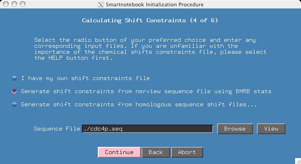
Task: Close the Smartnotebook Initialization Procedure window
Action: pos(5,4)
